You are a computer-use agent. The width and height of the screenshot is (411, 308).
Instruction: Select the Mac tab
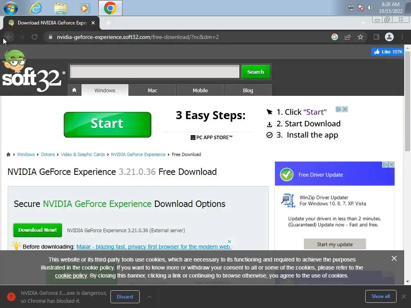[153, 90]
